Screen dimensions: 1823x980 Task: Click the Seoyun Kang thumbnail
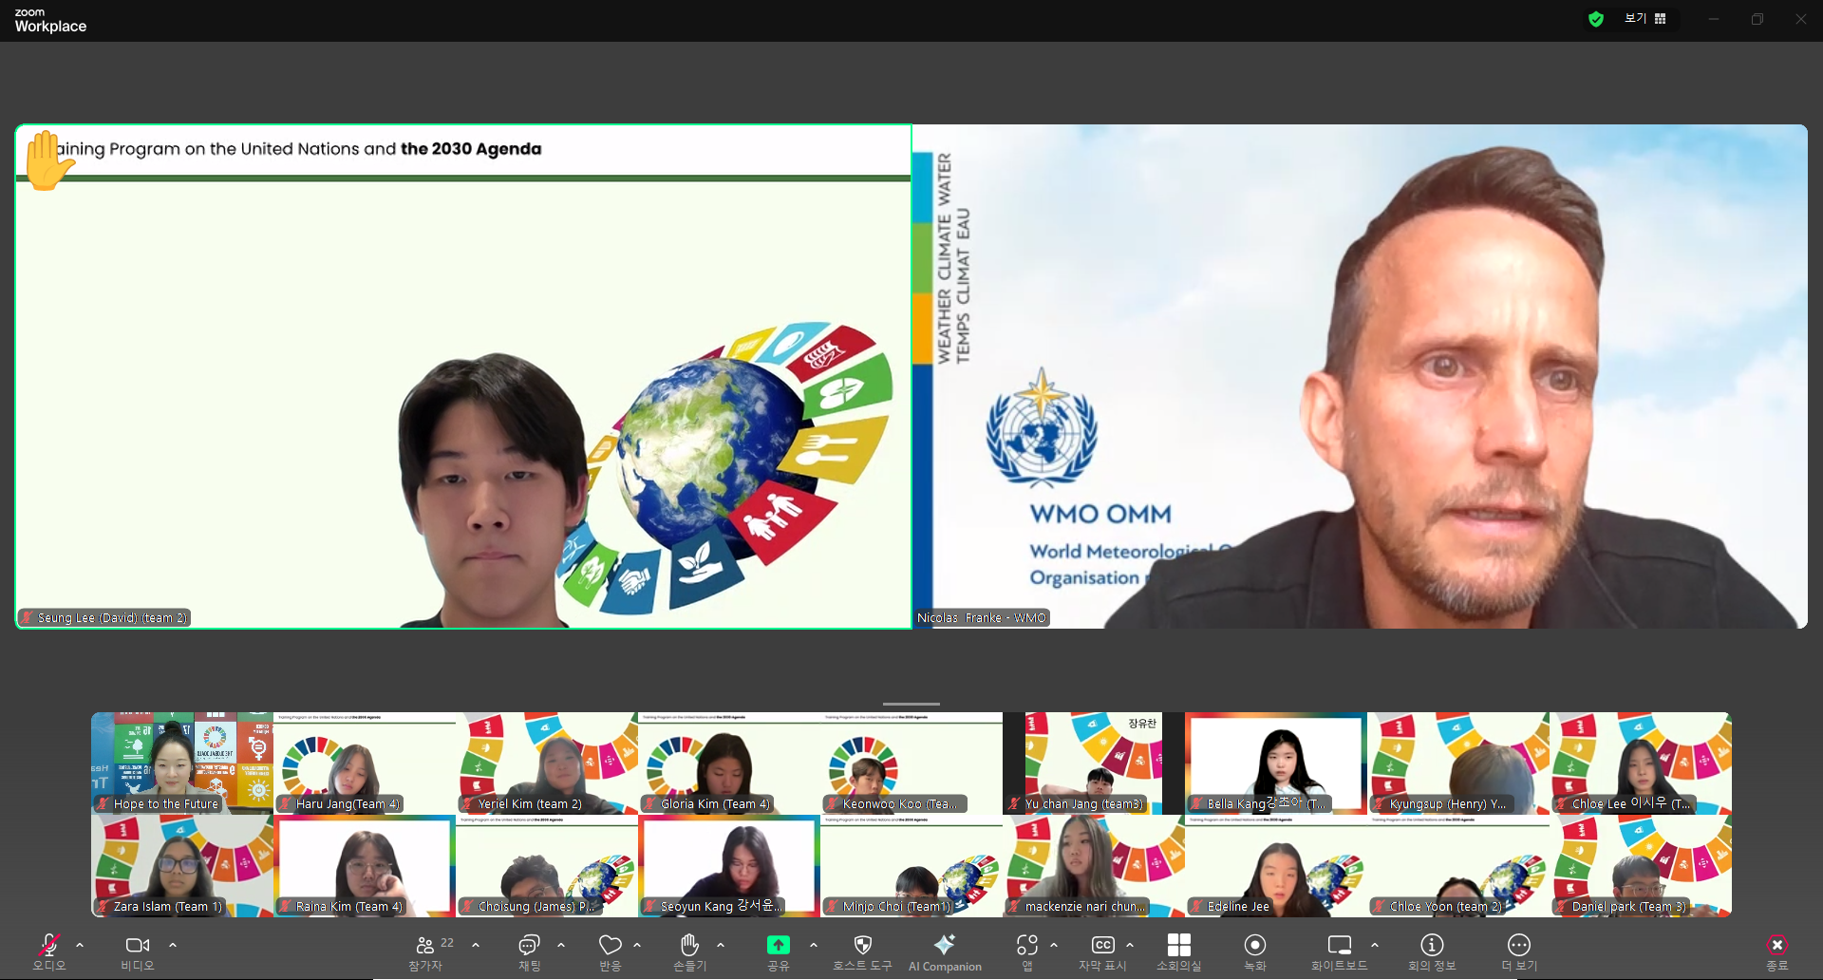tap(729, 866)
